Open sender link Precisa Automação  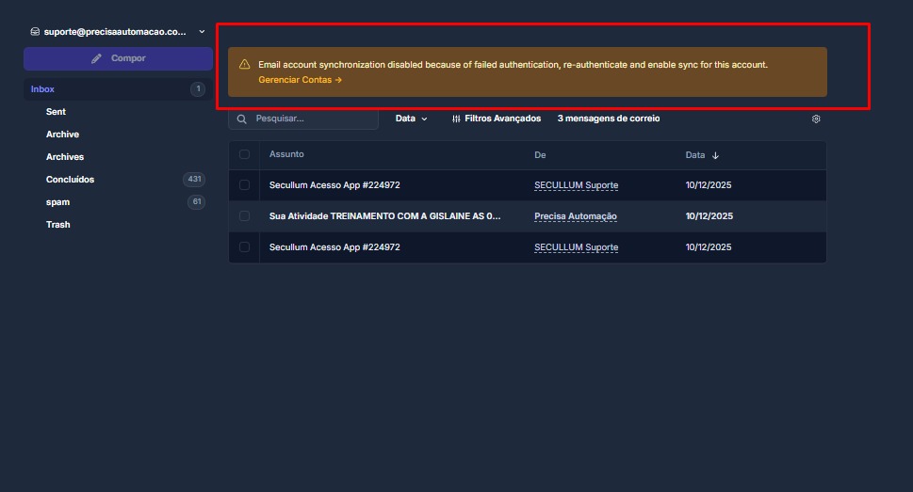pos(575,216)
